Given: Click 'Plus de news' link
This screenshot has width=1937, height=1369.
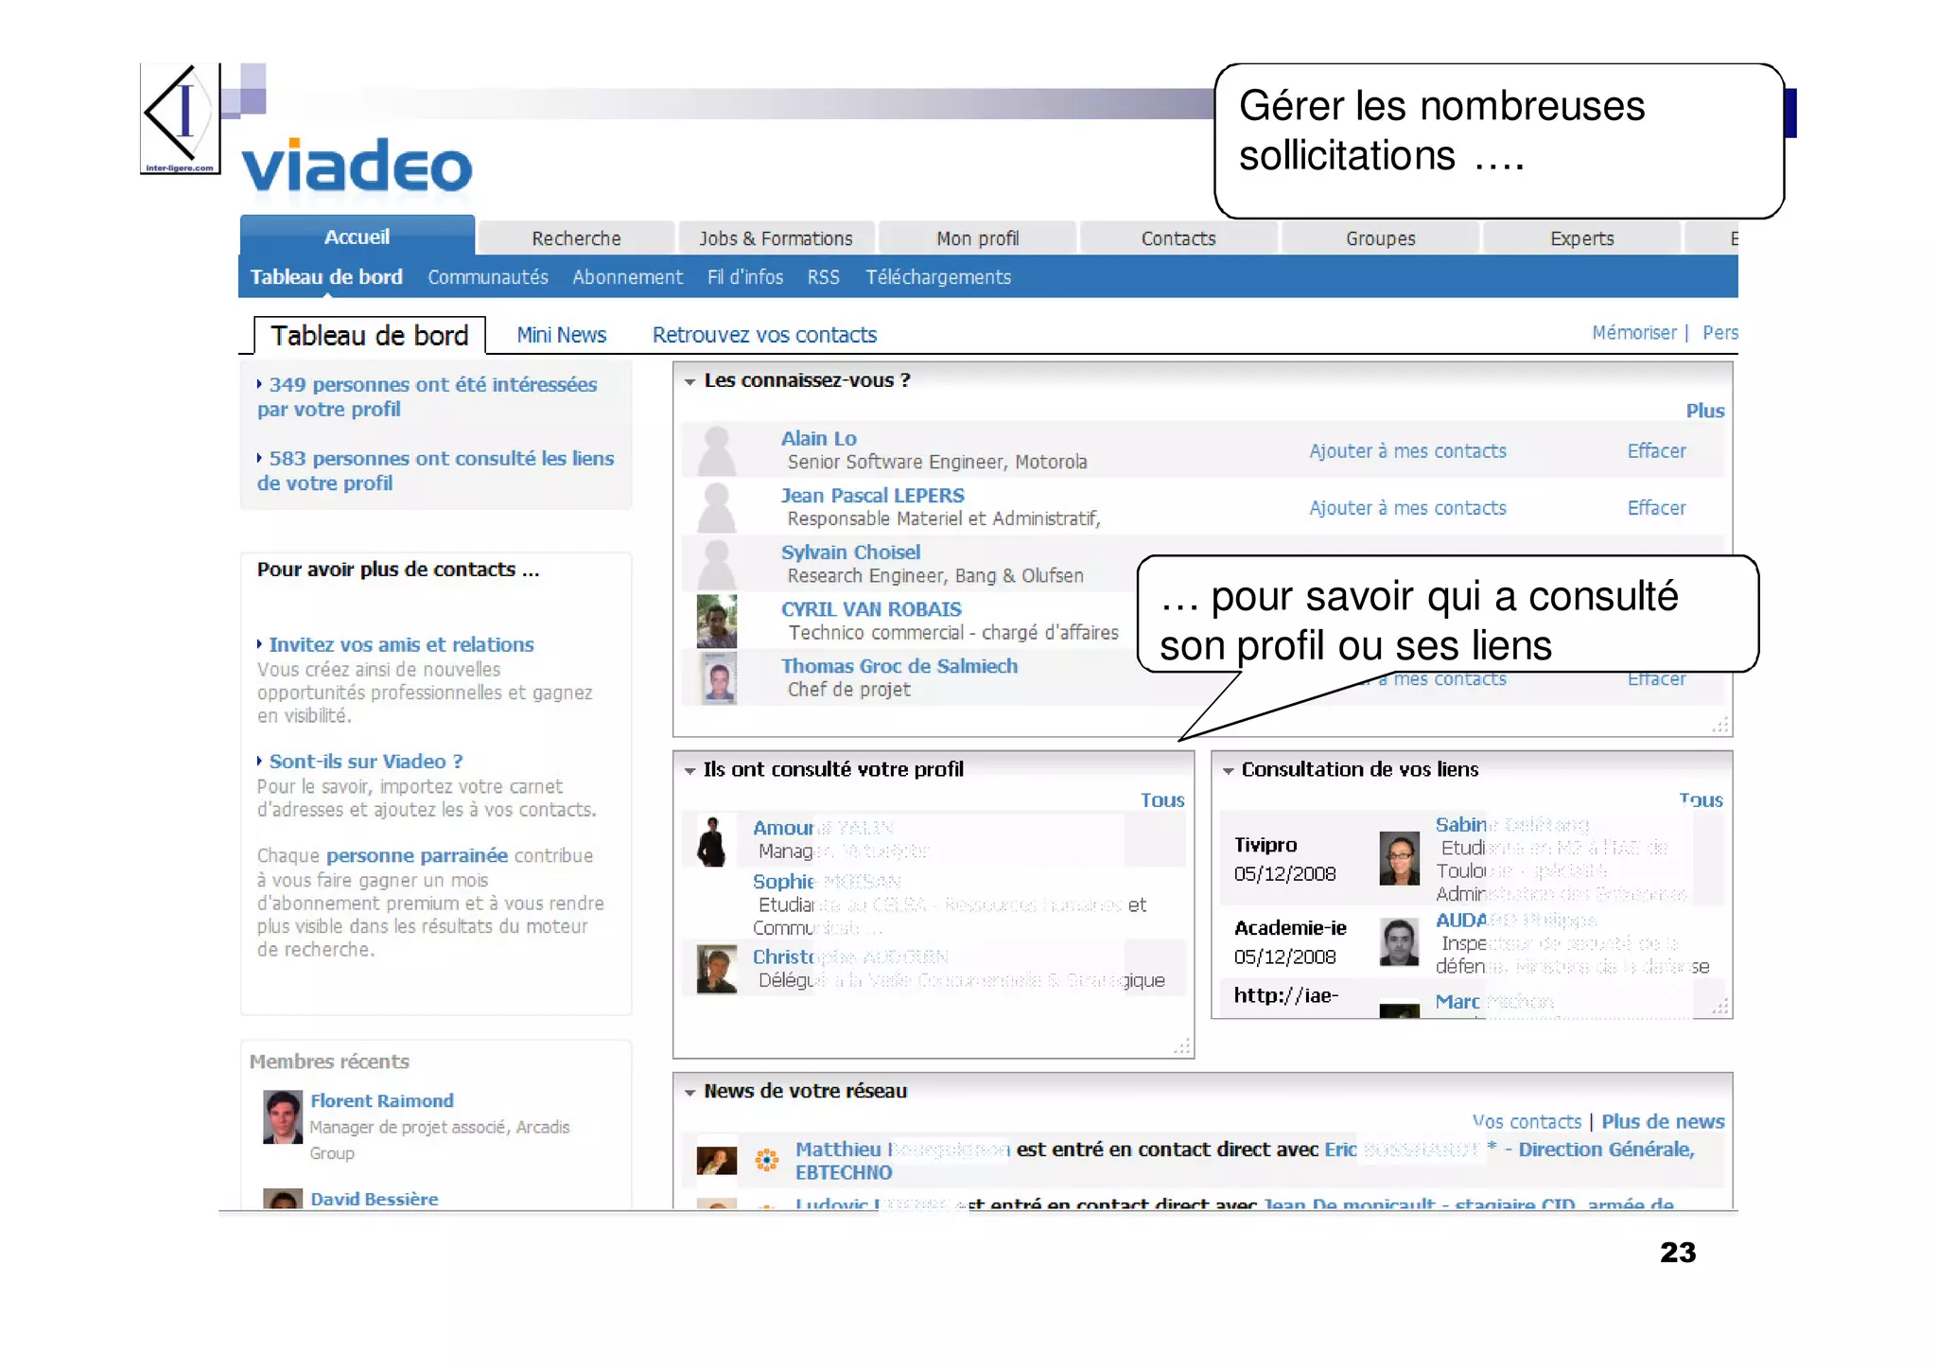Looking at the screenshot, I should tap(1662, 1121).
